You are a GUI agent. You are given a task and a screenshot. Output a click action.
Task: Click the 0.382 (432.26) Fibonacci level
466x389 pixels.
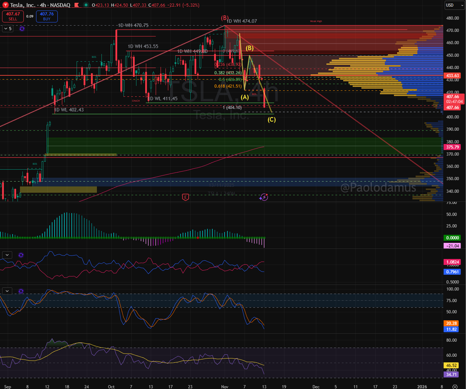[228, 73]
